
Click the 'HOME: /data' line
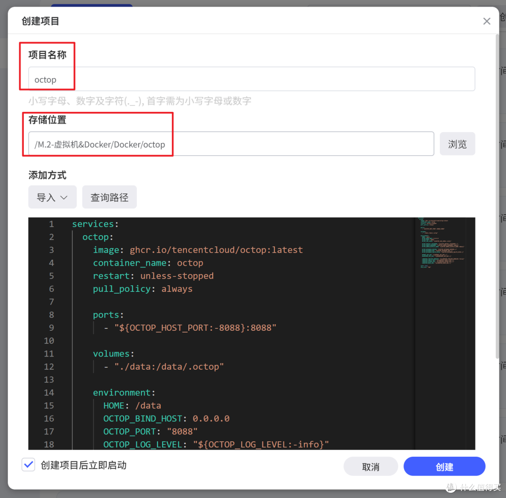coord(132,406)
